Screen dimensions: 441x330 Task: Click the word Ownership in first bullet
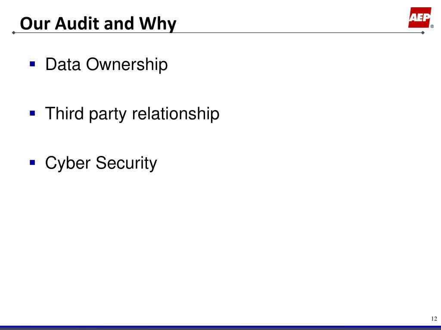[x=127, y=64]
